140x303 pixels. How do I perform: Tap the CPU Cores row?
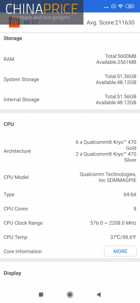70,209
